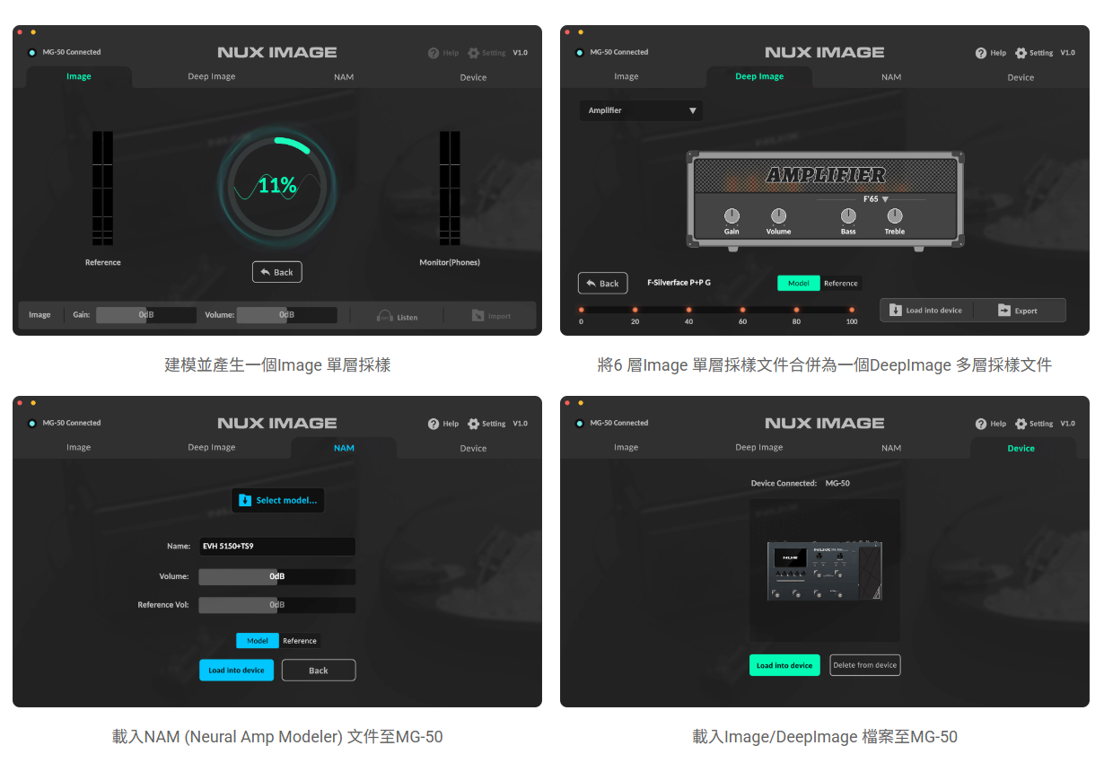
Task: Click the headphones Listen icon
Action: (x=385, y=316)
